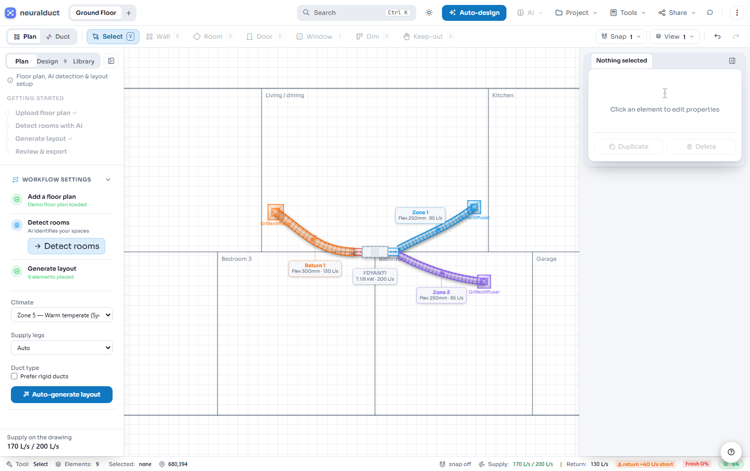Click the undo arrow icon
750x471 pixels.
(x=717, y=37)
